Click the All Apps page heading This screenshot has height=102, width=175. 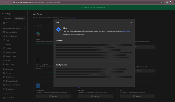click(38, 14)
